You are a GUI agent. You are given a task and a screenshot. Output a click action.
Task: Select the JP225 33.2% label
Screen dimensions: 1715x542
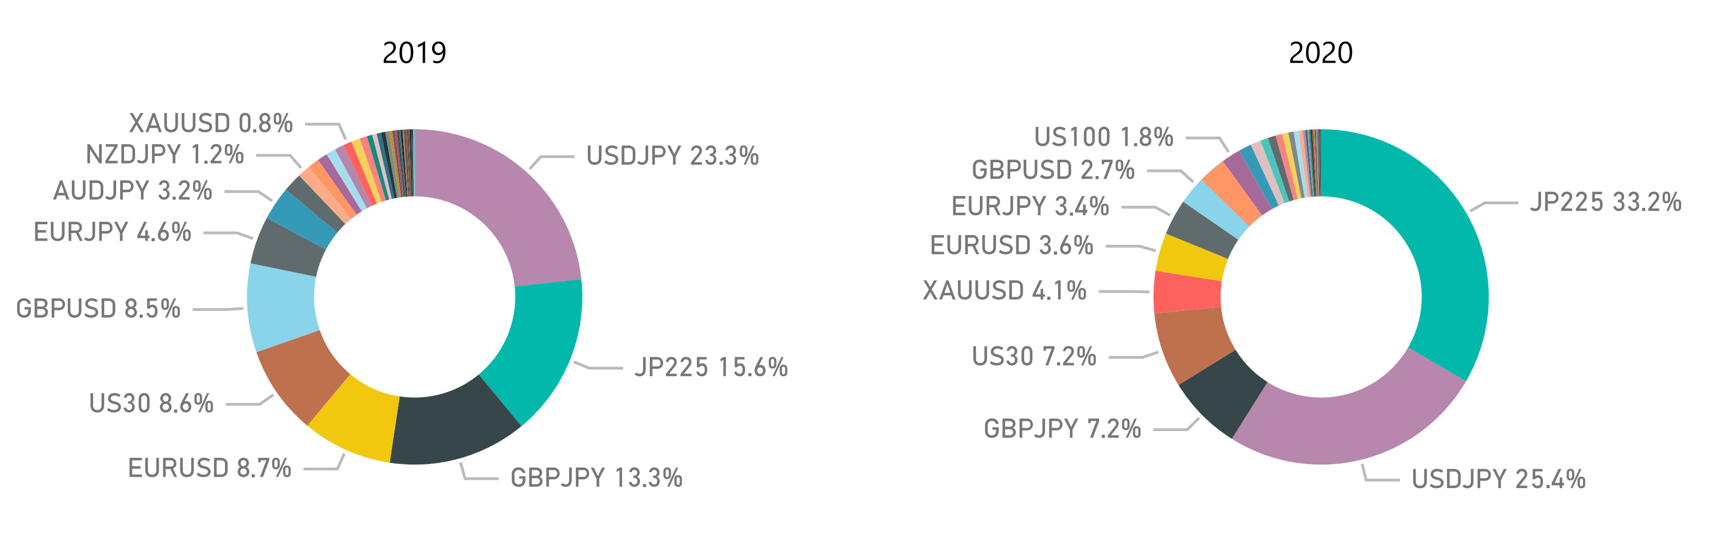click(1605, 202)
